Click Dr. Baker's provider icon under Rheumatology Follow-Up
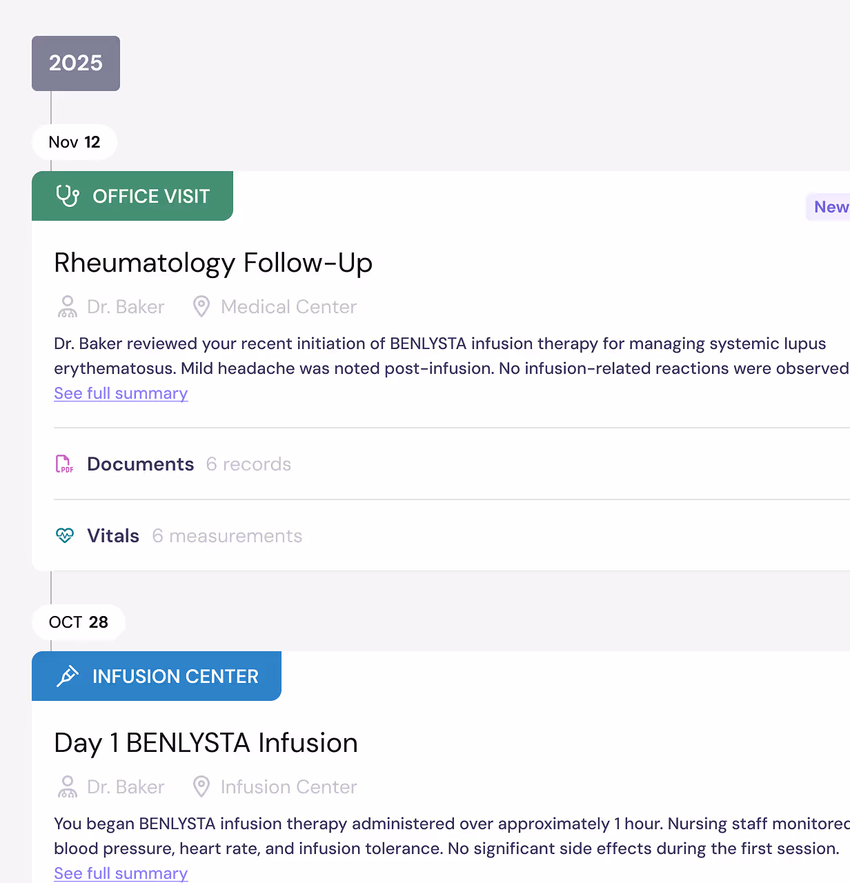 (67, 306)
